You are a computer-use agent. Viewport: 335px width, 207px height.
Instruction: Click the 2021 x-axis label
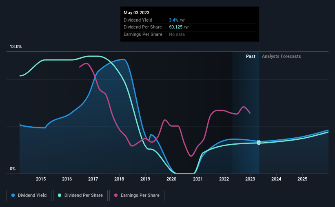click(197, 179)
